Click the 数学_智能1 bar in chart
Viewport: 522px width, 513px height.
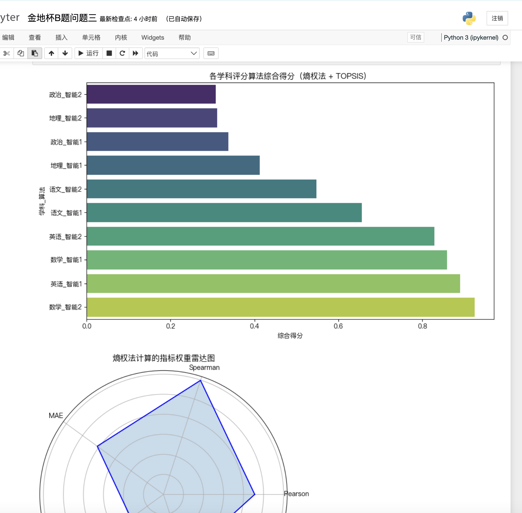(267, 260)
